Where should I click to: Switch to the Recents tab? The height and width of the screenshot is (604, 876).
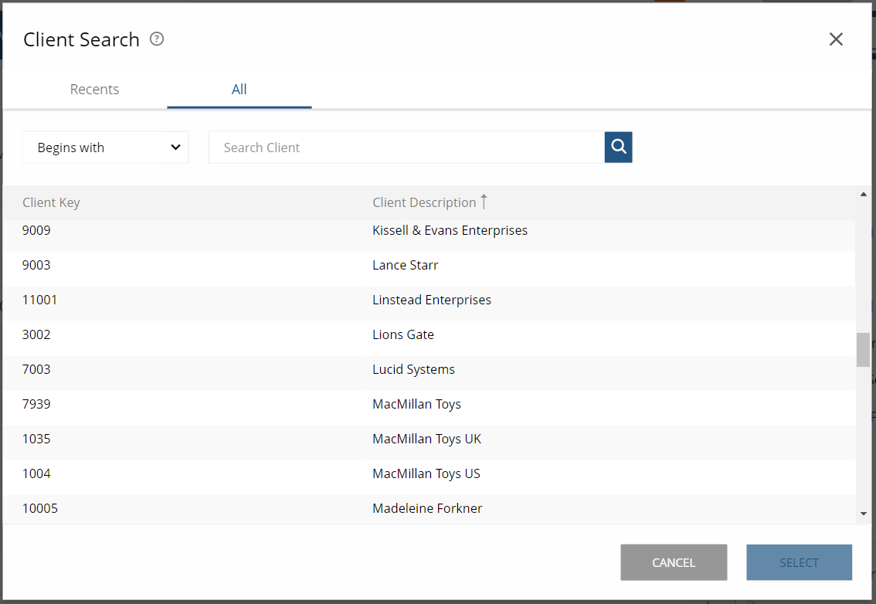[94, 89]
